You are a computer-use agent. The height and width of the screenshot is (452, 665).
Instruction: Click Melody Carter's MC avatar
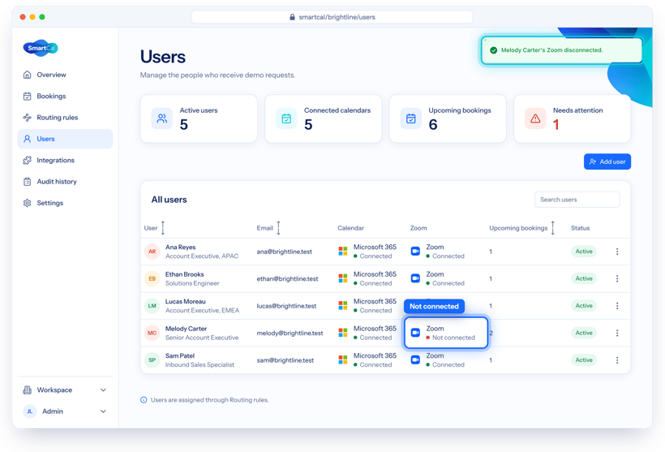(x=152, y=334)
